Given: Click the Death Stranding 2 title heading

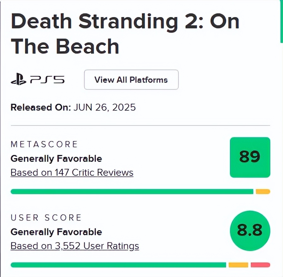Looking at the screenshot, I should tap(125, 34).
